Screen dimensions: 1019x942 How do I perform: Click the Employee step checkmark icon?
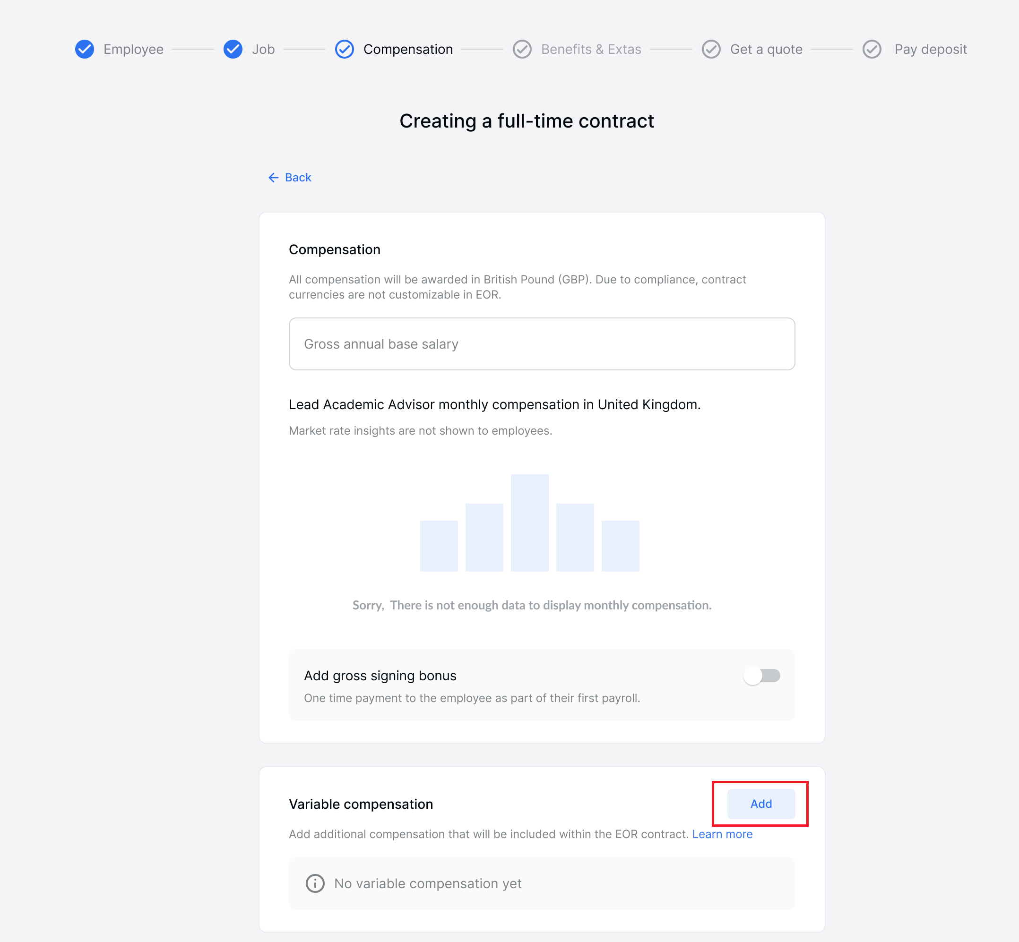tap(85, 49)
